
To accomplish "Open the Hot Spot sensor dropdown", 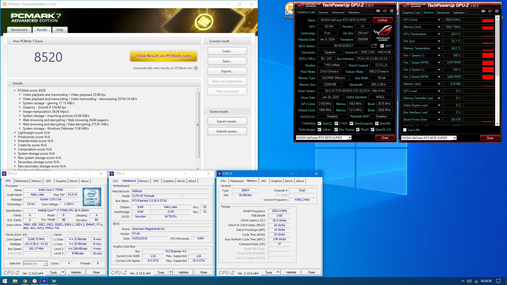I will pyautogui.click(x=439, y=41).
